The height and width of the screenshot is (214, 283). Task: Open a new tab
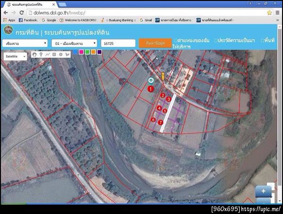[62, 5]
